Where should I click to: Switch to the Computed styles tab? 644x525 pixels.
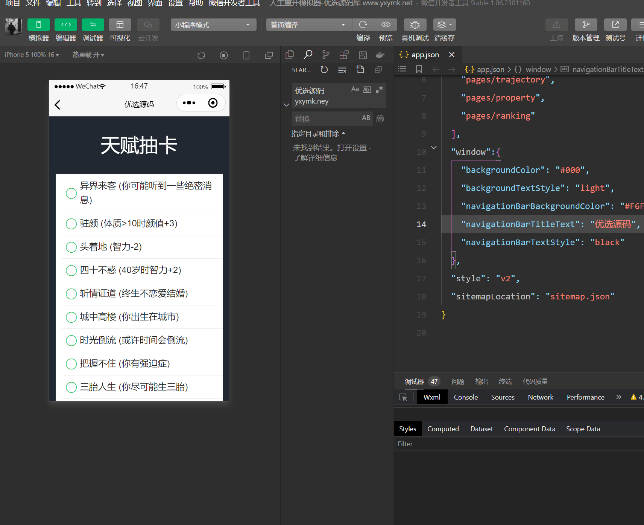pos(443,429)
